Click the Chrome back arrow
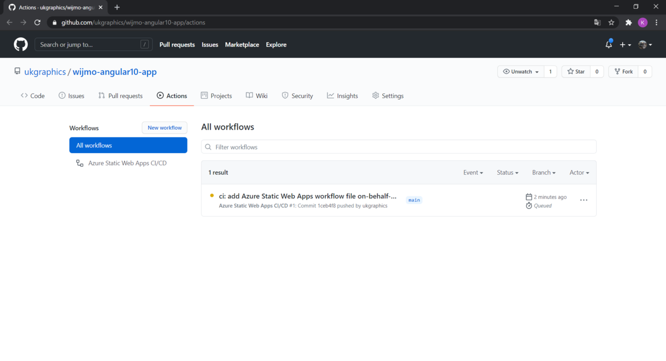666x361 pixels. click(9, 22)
